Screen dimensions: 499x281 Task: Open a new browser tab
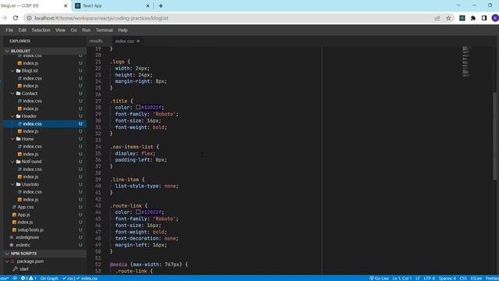161,5
